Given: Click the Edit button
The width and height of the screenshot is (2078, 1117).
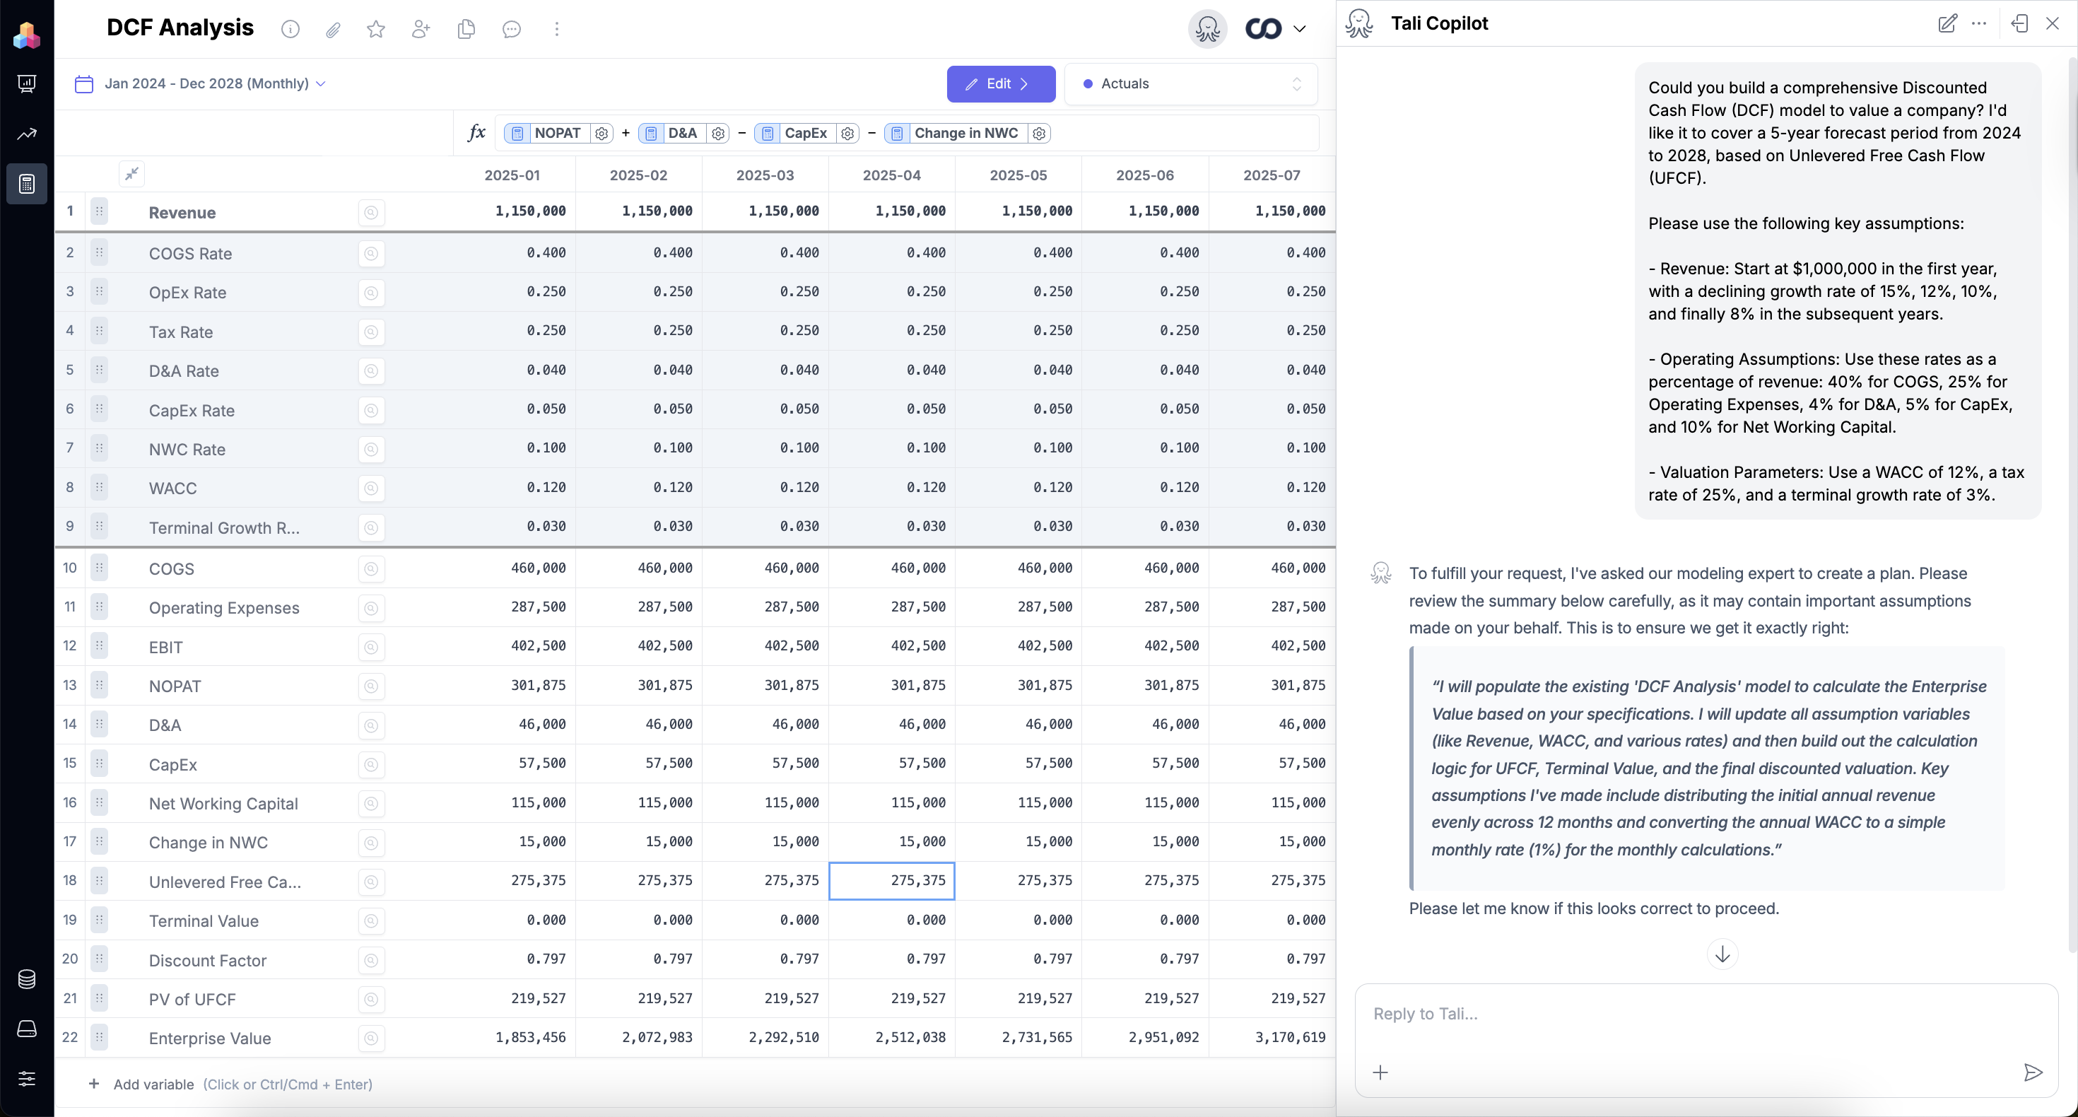Looking at the screenshot, I should coord(1000,83).
